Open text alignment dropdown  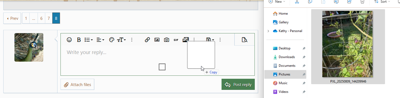point(100,40)
